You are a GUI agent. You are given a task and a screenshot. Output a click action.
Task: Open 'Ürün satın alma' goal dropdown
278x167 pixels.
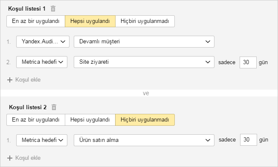tap(144, 140)
